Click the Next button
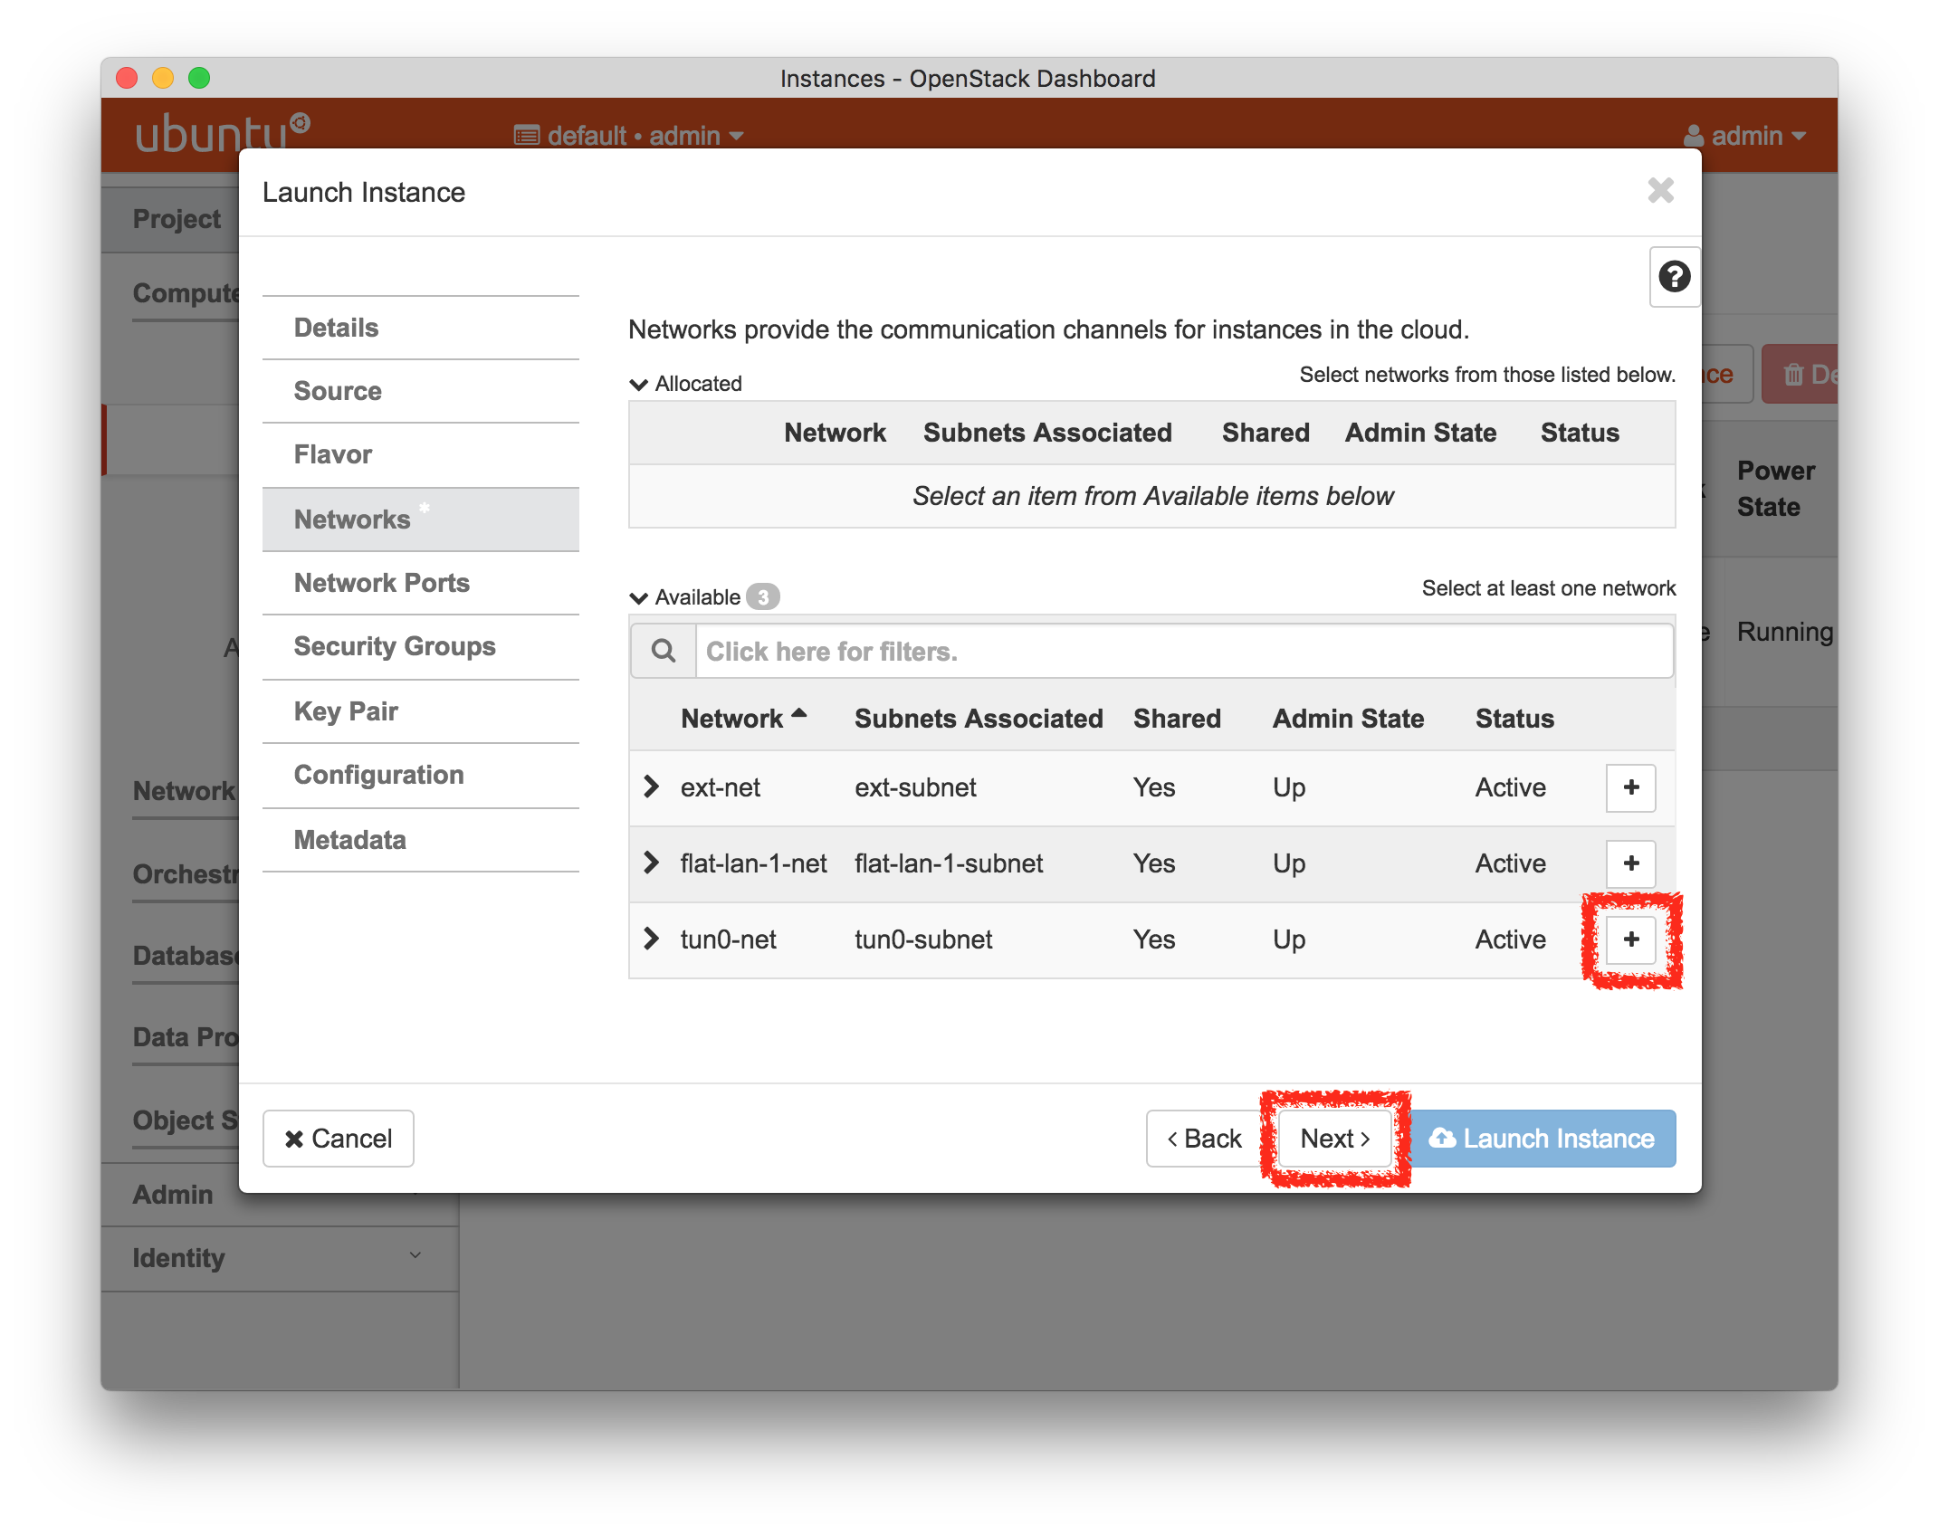1939x1535 pixels. [1335, 1139]
